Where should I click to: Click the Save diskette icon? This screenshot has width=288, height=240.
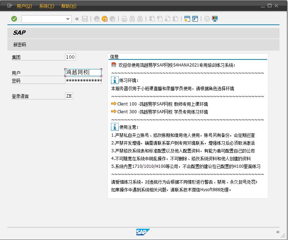coord(85,19)
